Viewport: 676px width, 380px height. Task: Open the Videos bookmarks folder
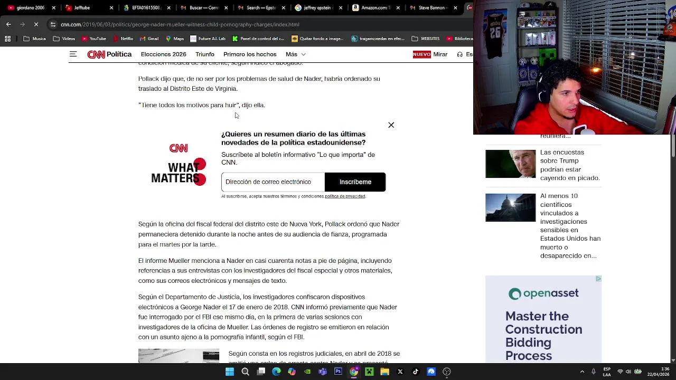coord(64,39)
